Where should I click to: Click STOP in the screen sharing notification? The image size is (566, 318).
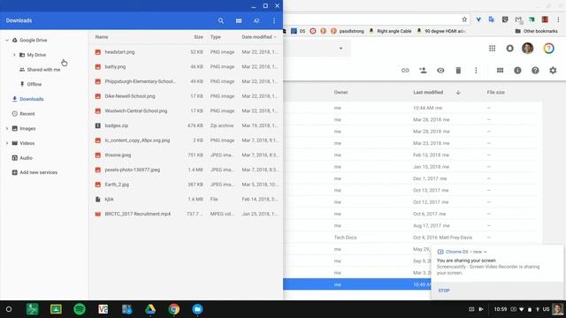(444, 291)
